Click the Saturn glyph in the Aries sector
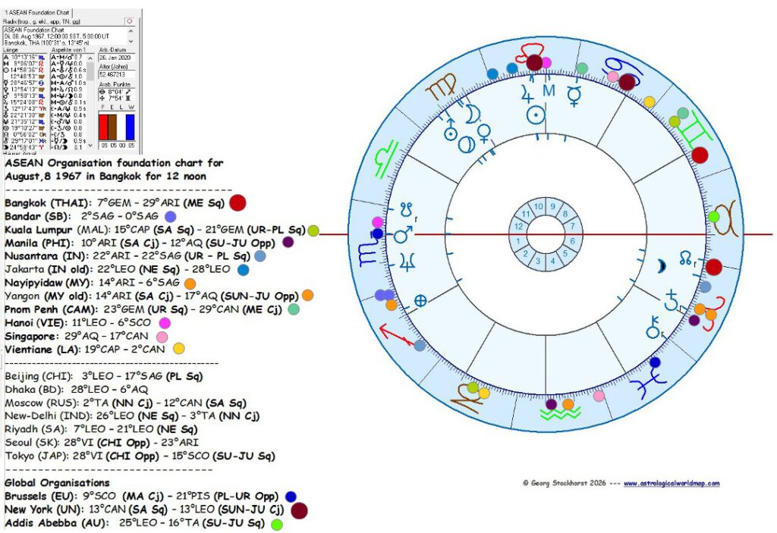The image size is (777, 533). point(672,300)
